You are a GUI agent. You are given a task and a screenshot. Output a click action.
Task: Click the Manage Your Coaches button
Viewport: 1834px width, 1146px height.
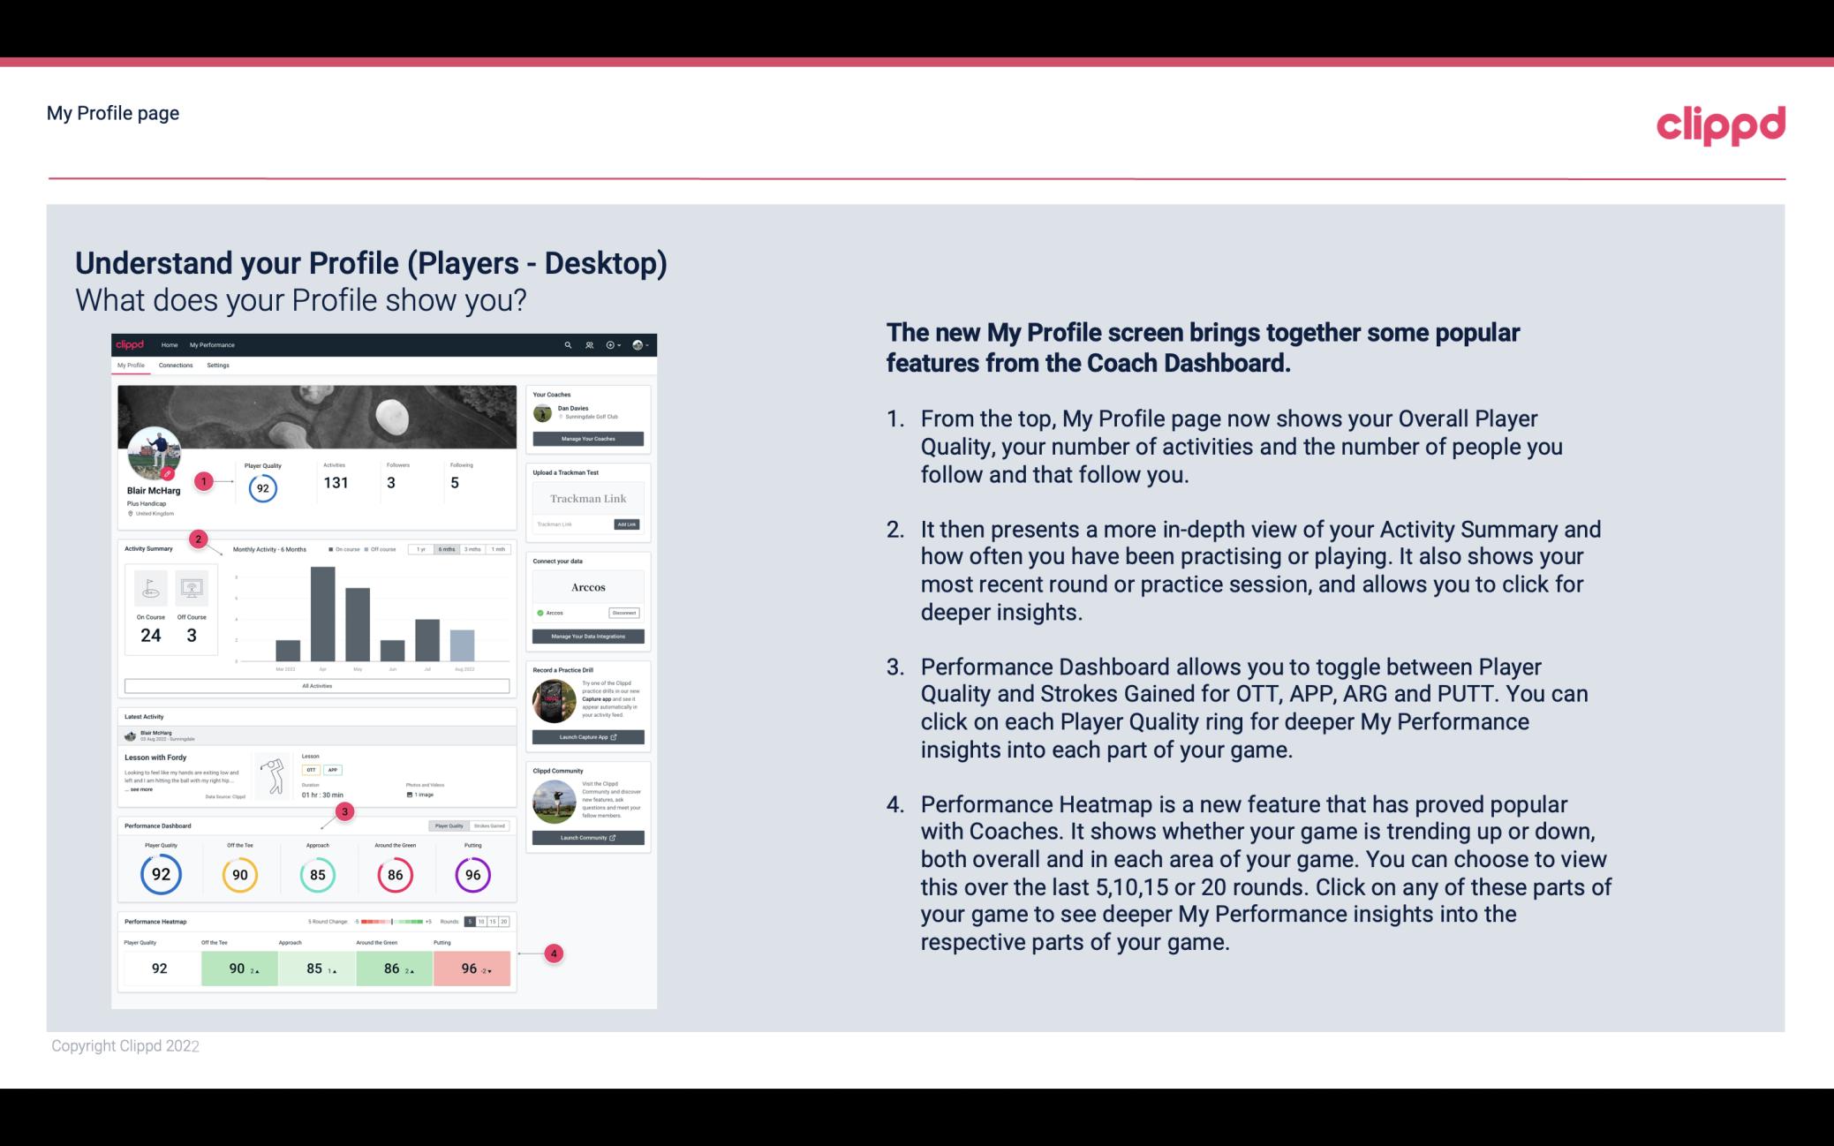pyautogui.click(x=589, y=438)
